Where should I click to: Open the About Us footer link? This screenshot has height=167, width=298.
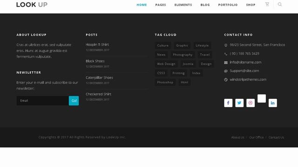click(x=238, y=137)
